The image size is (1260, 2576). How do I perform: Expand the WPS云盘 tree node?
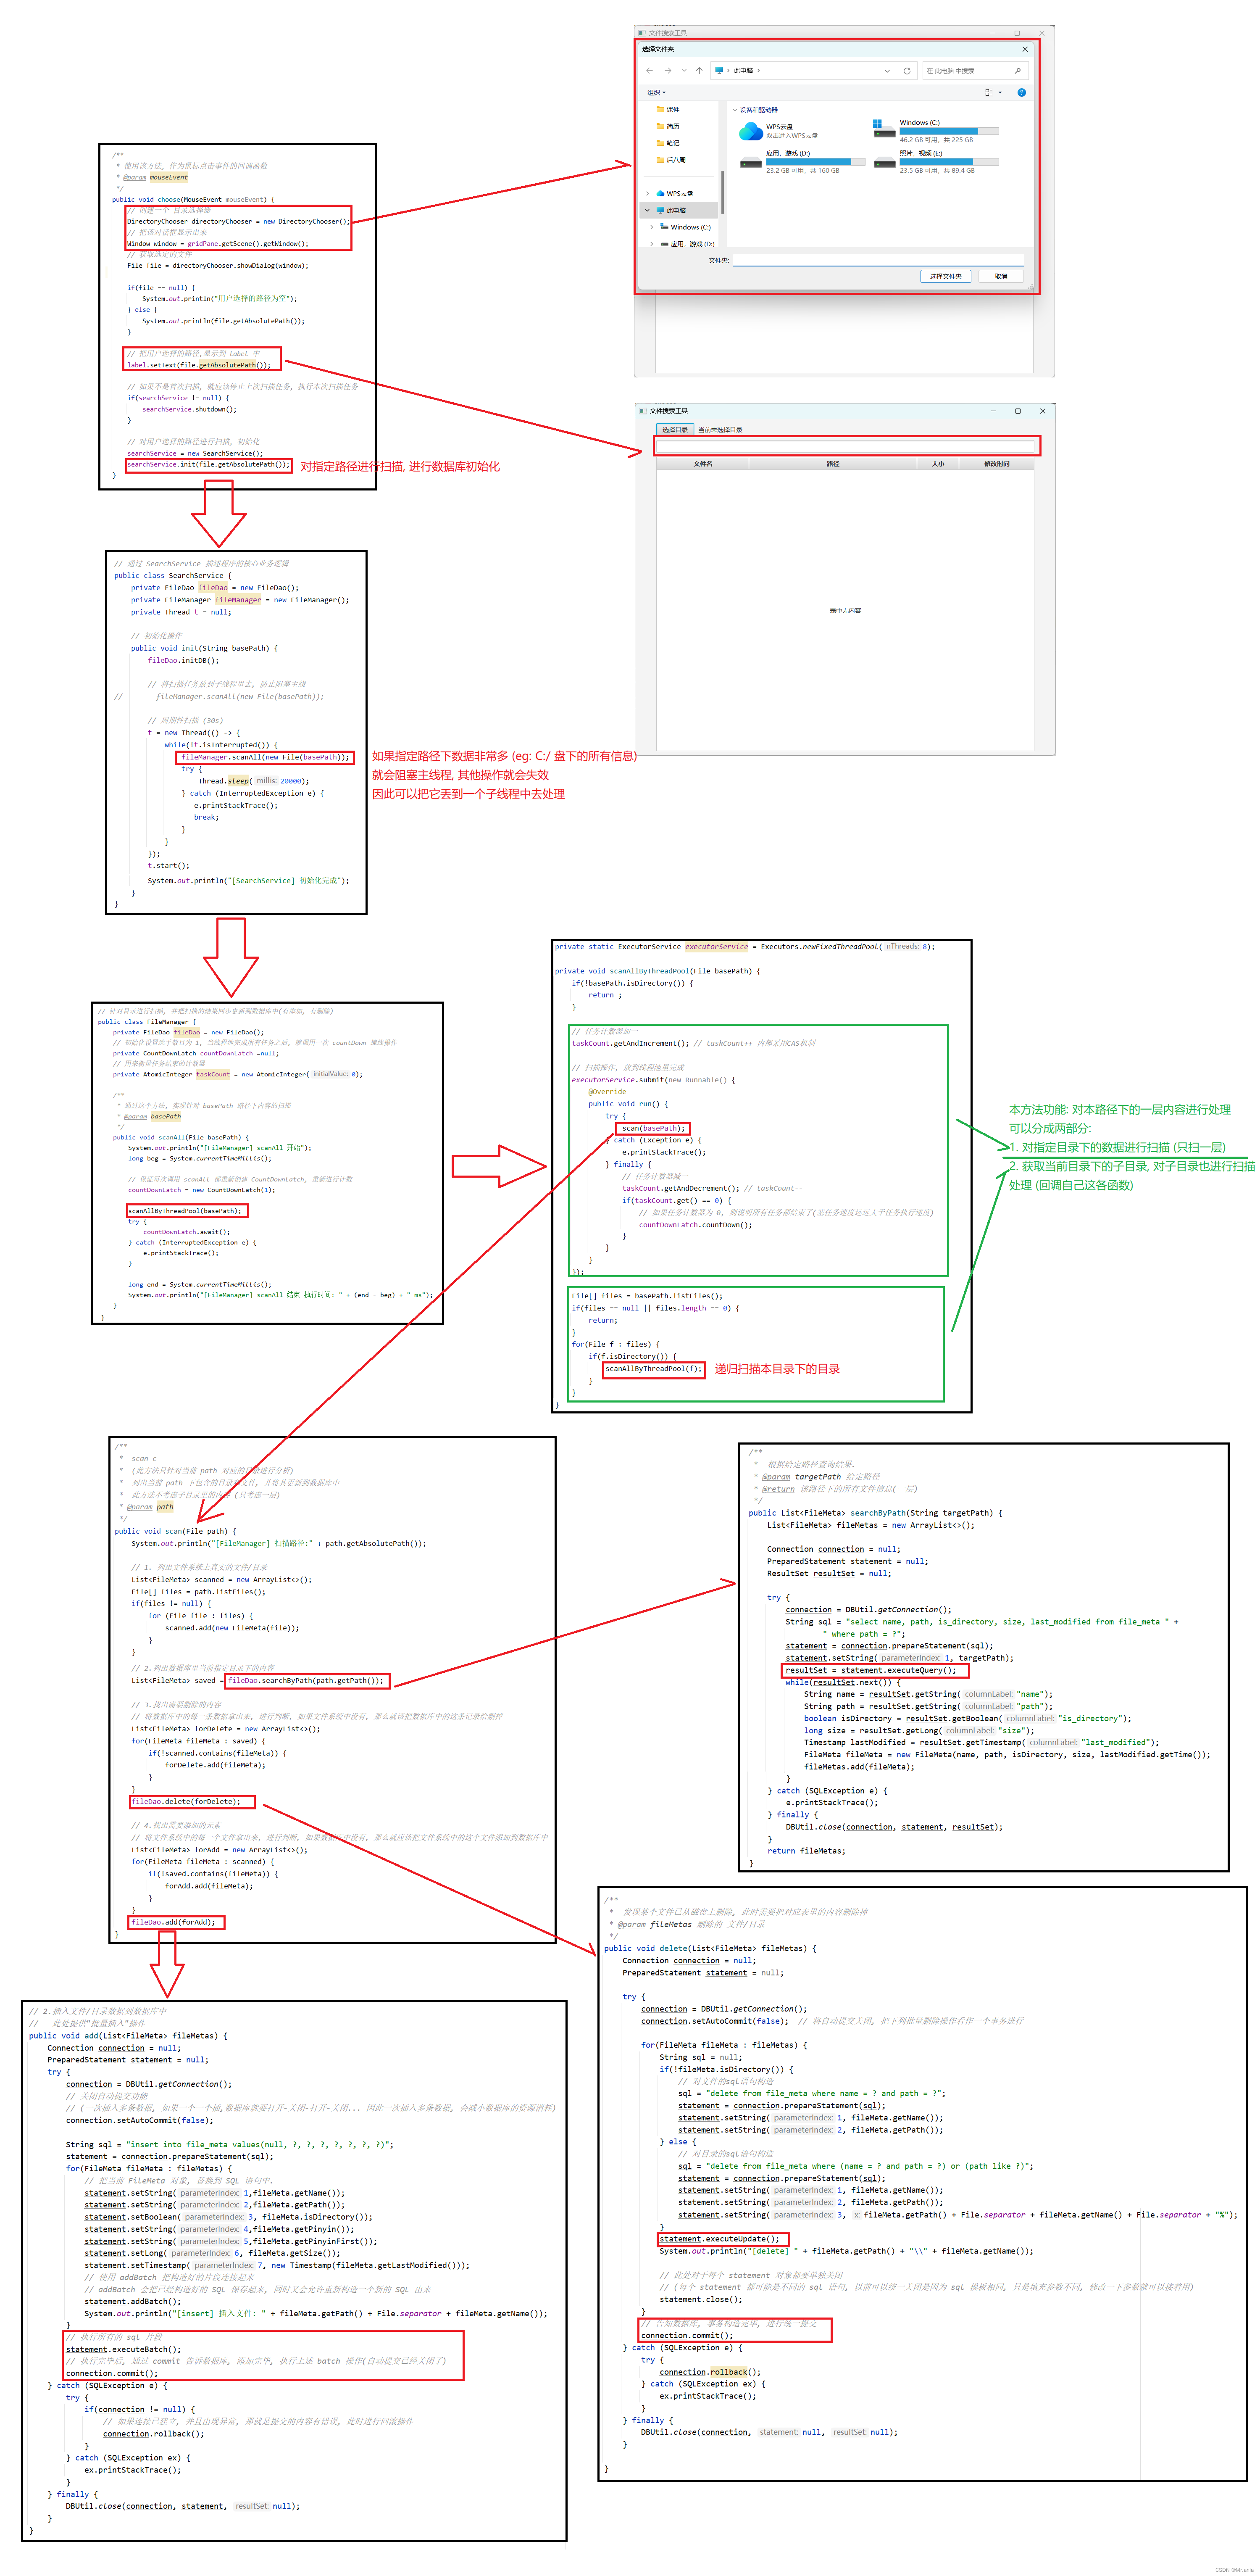coord(647,194)
